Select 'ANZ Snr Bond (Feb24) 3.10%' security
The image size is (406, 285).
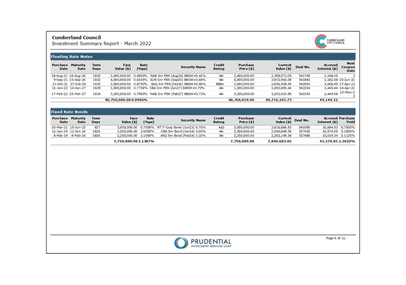[183, 136]
